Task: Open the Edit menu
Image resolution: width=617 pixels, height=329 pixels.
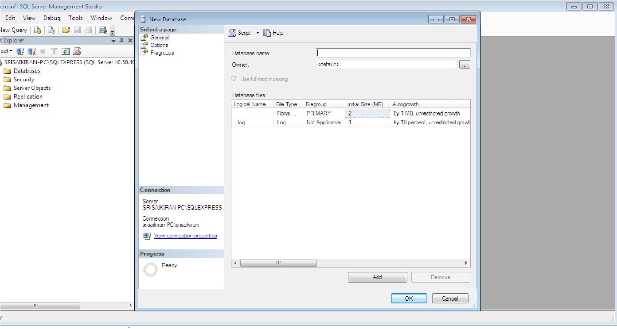Action: [10, 18]
